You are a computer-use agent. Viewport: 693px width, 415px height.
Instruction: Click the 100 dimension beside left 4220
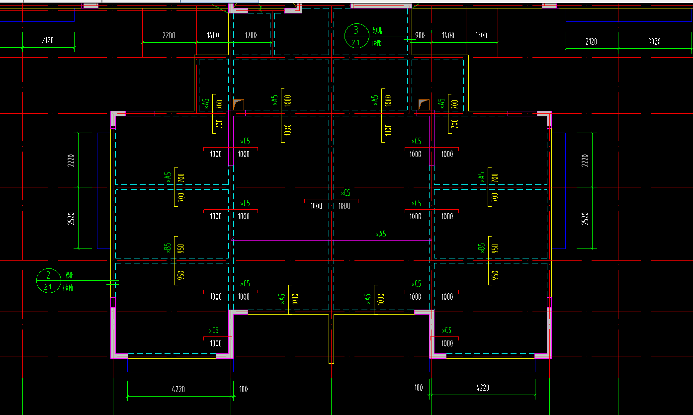pos(243,389)
